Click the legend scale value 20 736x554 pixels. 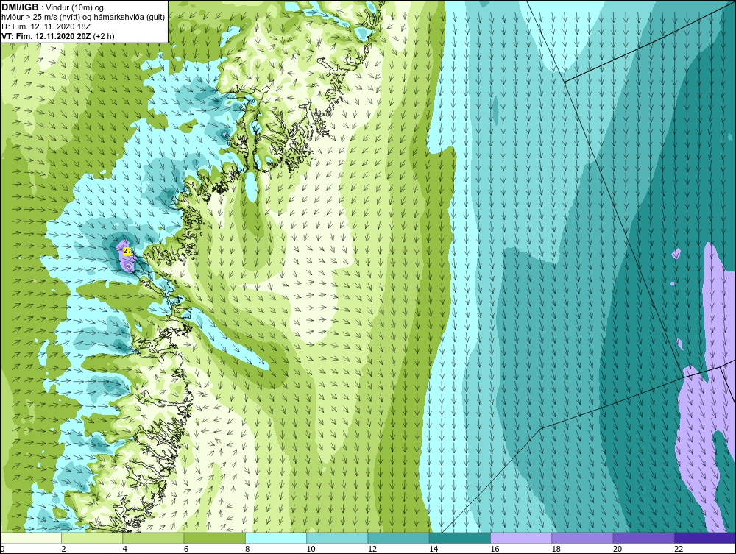tap(618, 550)
